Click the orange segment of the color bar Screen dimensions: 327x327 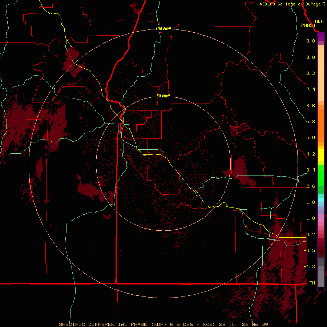point(321,125)
